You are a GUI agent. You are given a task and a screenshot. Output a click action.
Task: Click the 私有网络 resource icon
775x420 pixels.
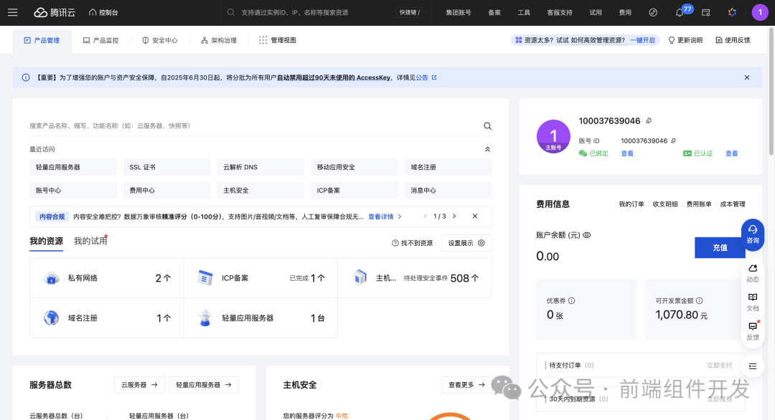click(51, 277)
